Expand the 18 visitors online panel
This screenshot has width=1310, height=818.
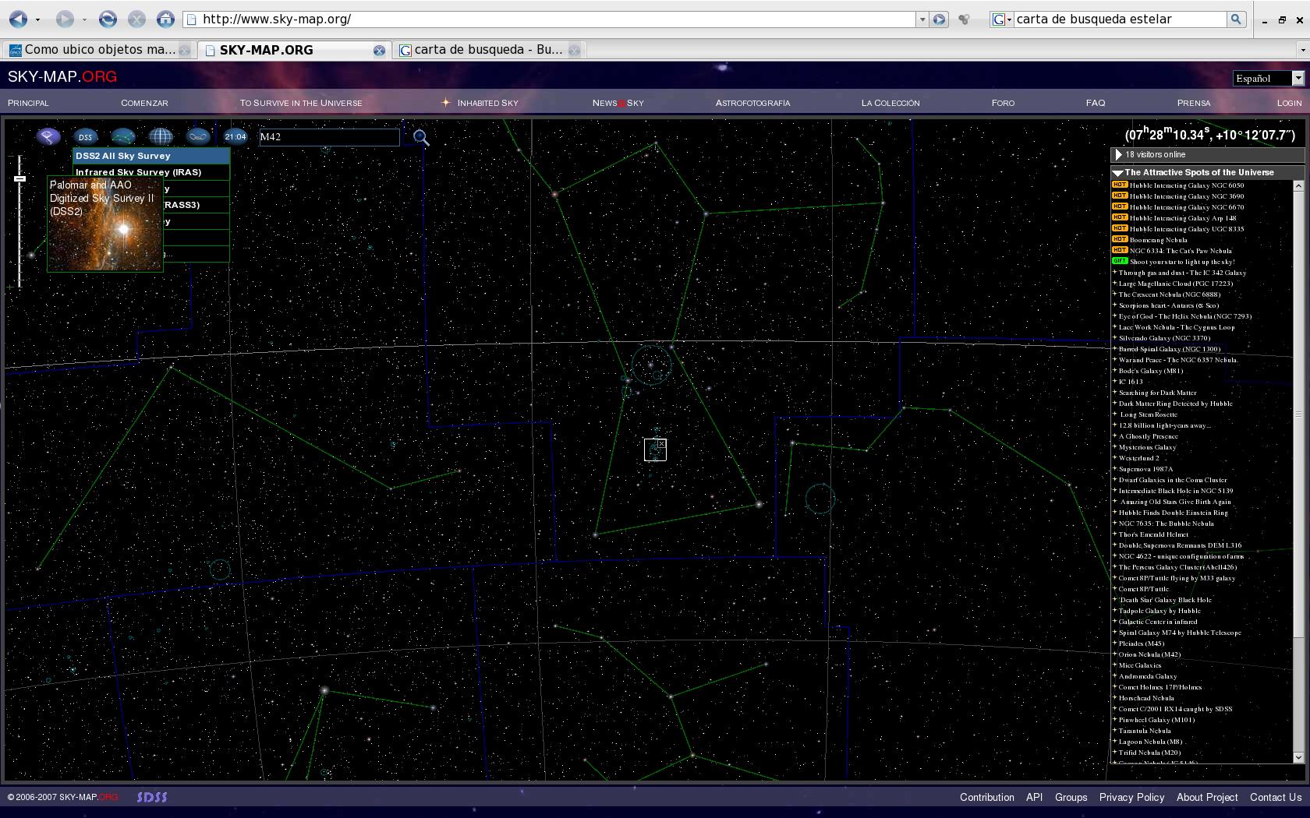tap(1119, 154)
